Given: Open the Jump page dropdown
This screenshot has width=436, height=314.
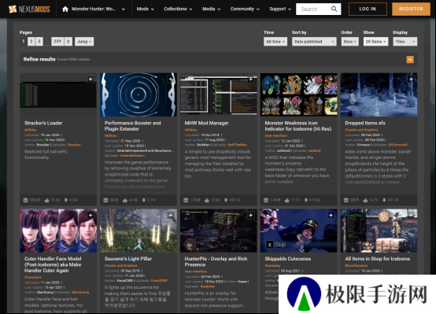Looking at the screenshot, I should coord(84,42).
